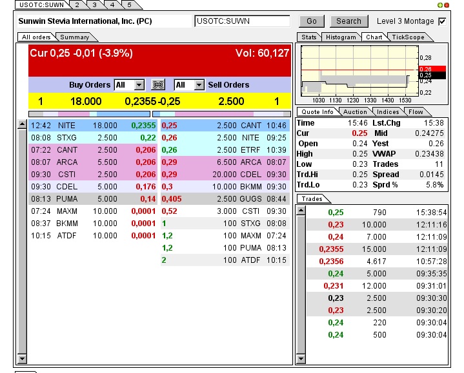Click the link buy/sell filters icon

pyautogui.click(x=157, y=85)
